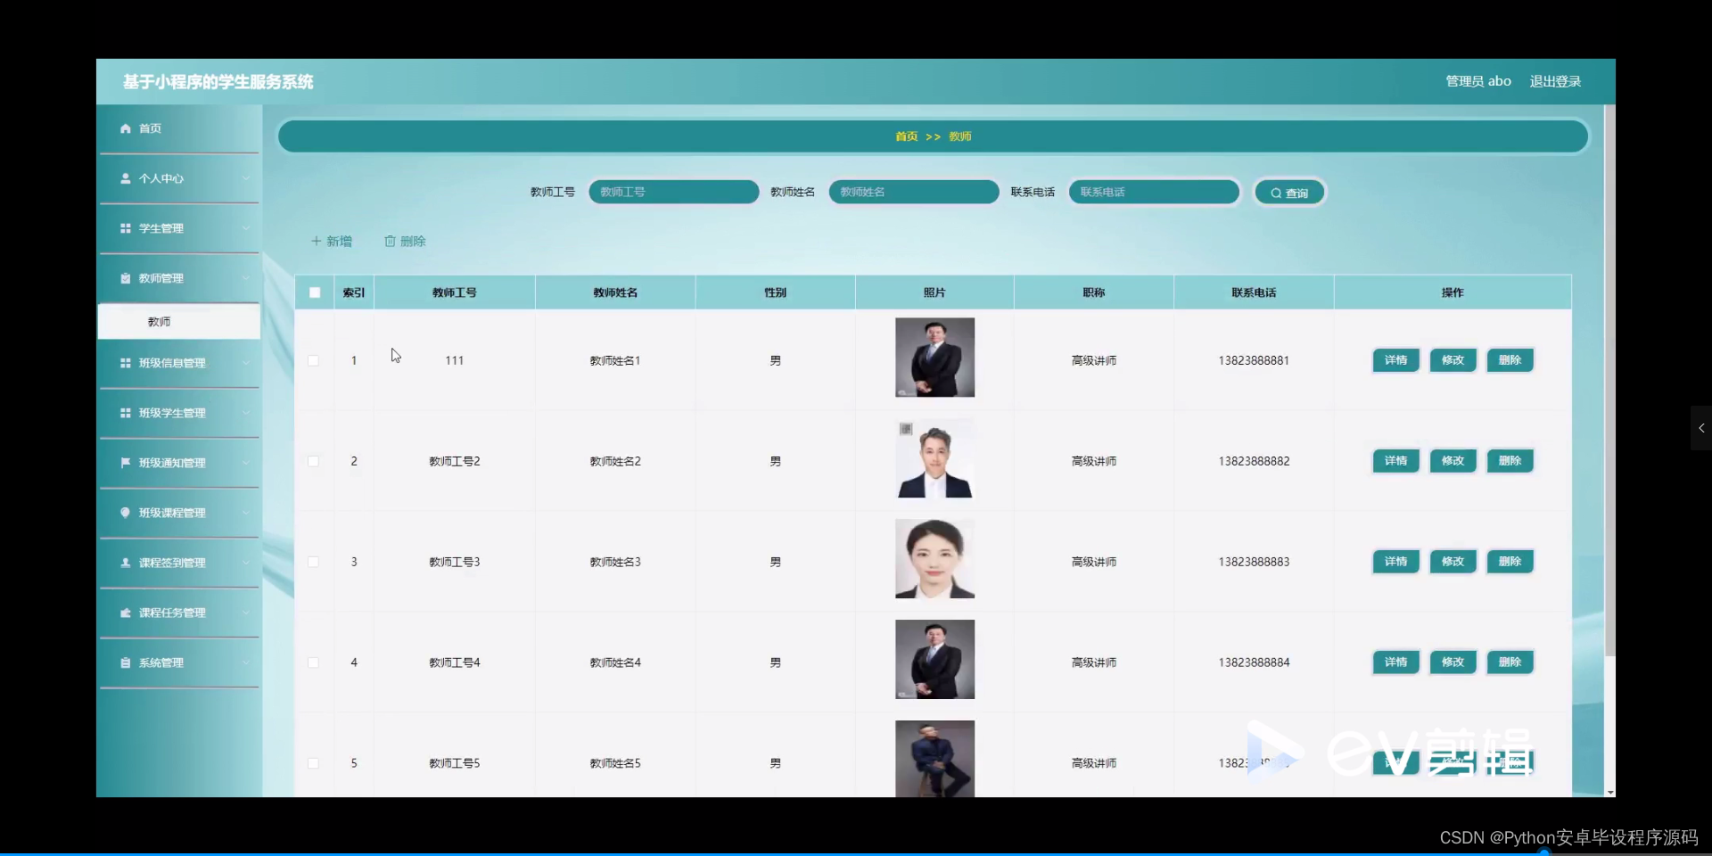Click the 个人中心 person icon
1712x856 pixels.
126,178
